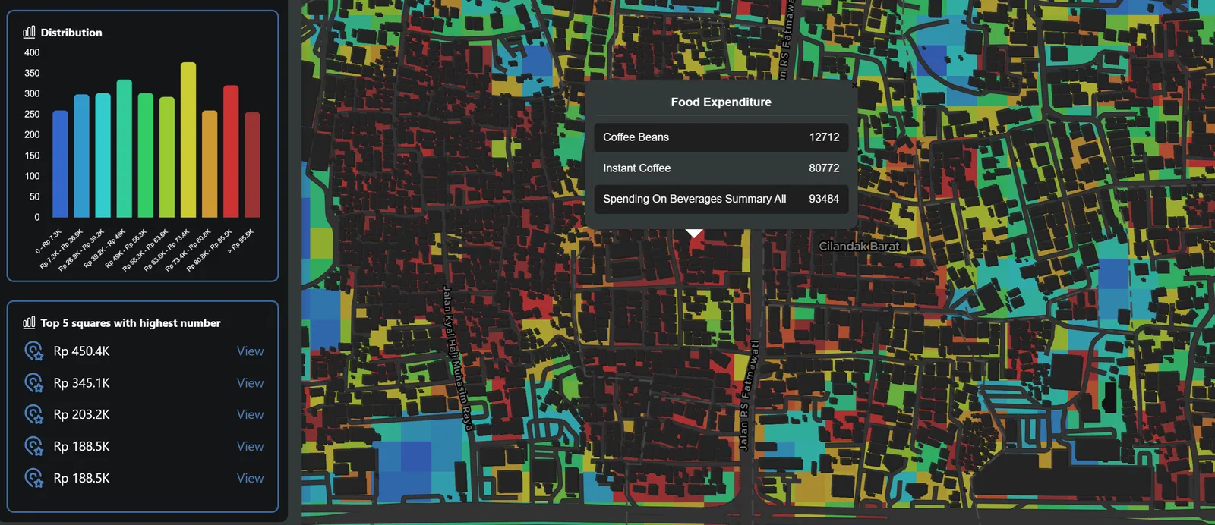Select the dark red > Rp 95.5K bar
The width and height of the screenshot is (1215, 525).
[x=252, y=165]
